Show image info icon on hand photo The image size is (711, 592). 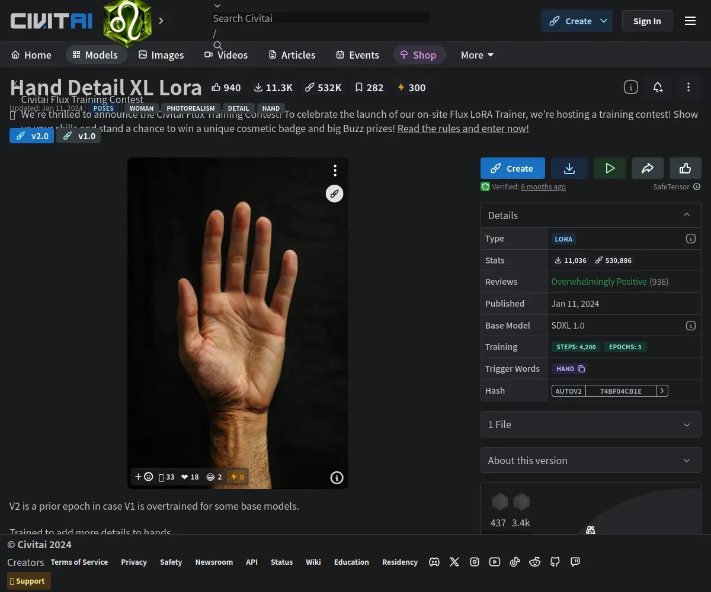pyautogui.click(x=337, y=478)
